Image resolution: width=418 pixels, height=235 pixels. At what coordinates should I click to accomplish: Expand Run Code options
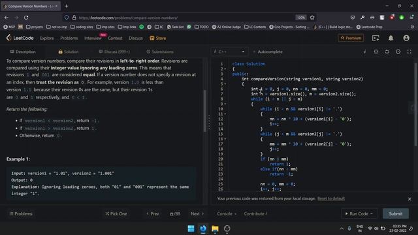click(x=372, y=213)
